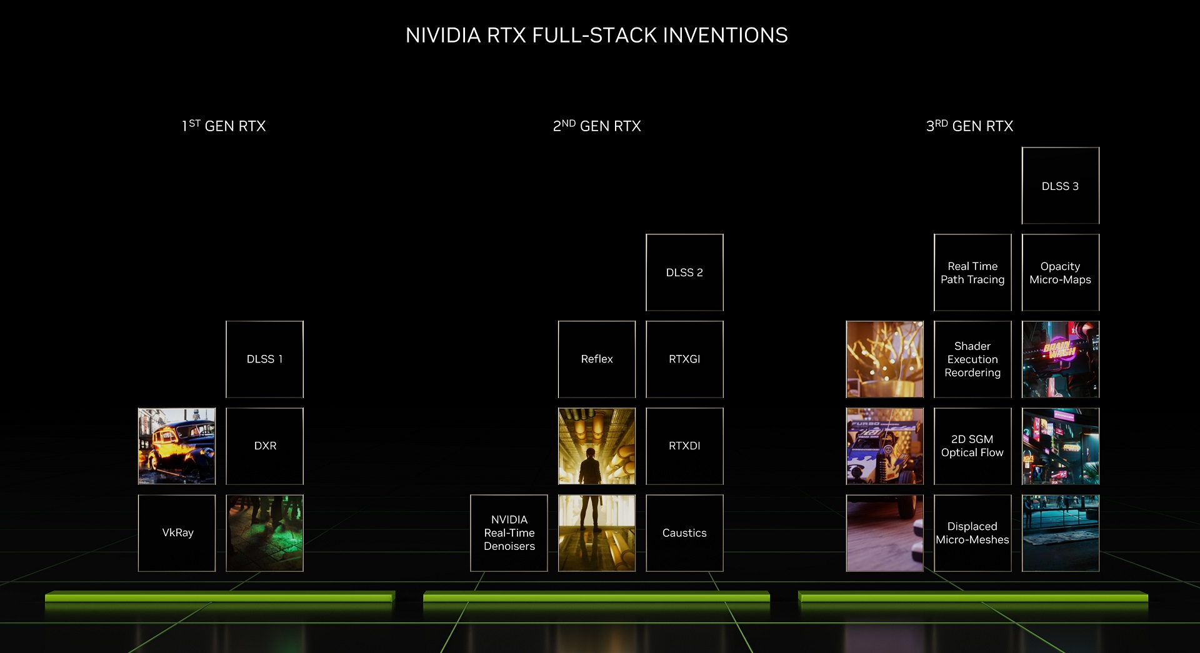The height and width of the screenshot is (653, 1200).
Task: Open the teal street crosswalk thumbnail
Action: coord(1061,533)
